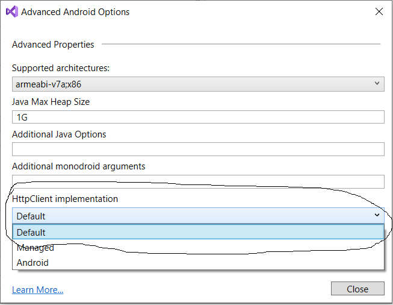Click the Additional Java Options text box
393x305 pixels.
coord(198,149)
